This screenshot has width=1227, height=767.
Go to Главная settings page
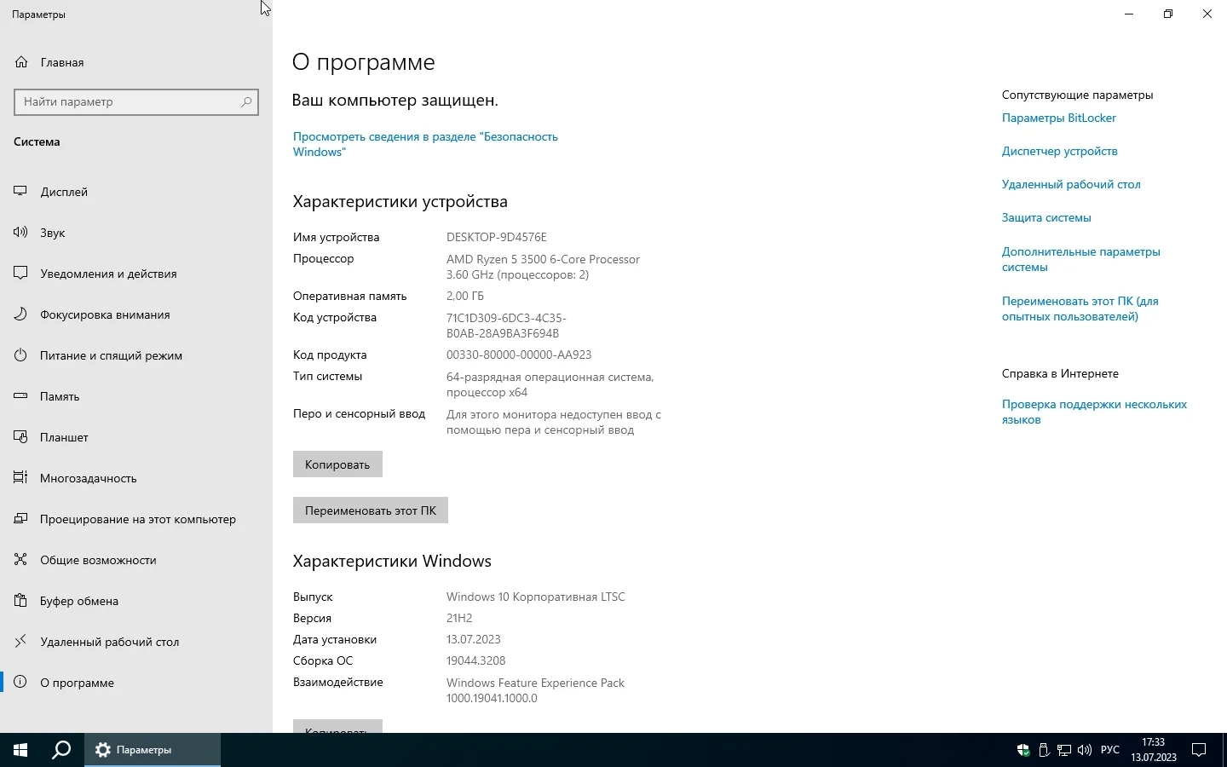coord(136,62)
